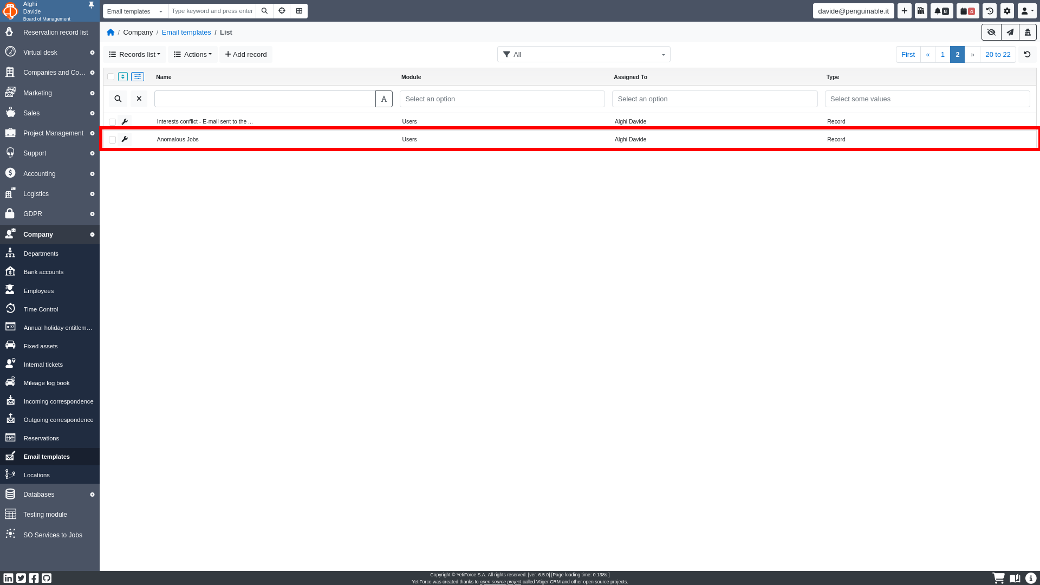Click the search button in filter row
The image size is (1040, 585).
pos(118,99)
